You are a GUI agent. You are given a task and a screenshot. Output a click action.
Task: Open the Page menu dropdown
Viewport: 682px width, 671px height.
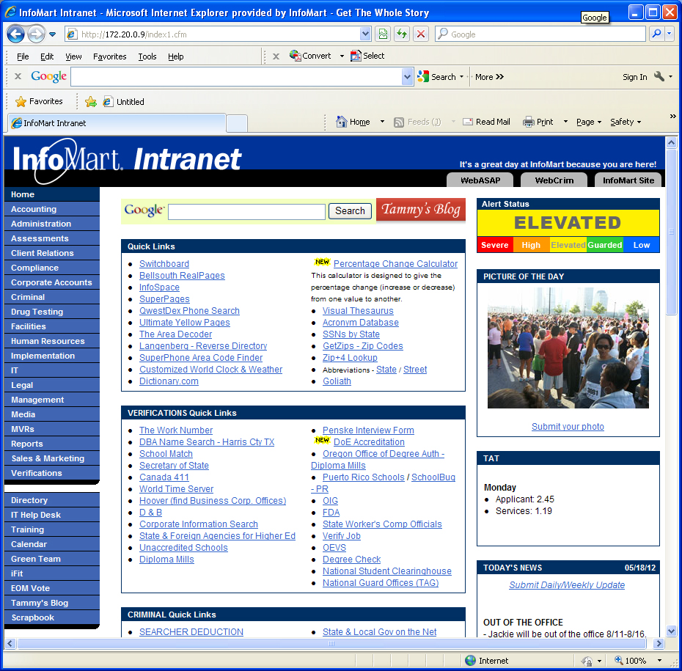(x=588, y=122)
